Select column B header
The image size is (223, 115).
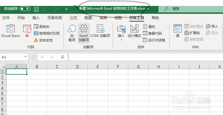37,67
